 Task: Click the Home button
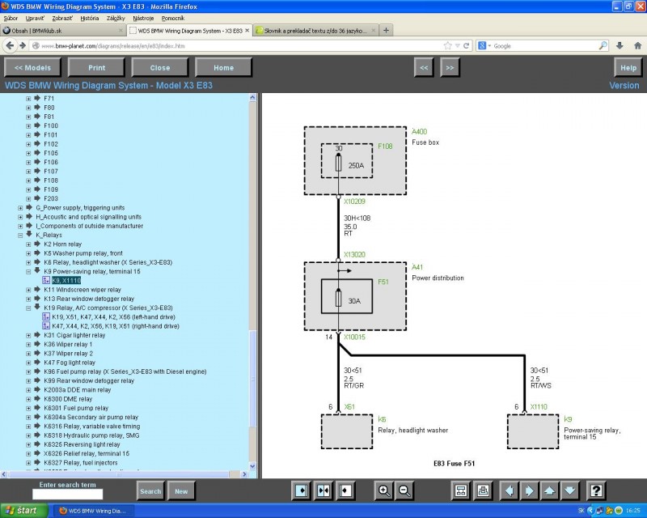(x=223, y=68)
